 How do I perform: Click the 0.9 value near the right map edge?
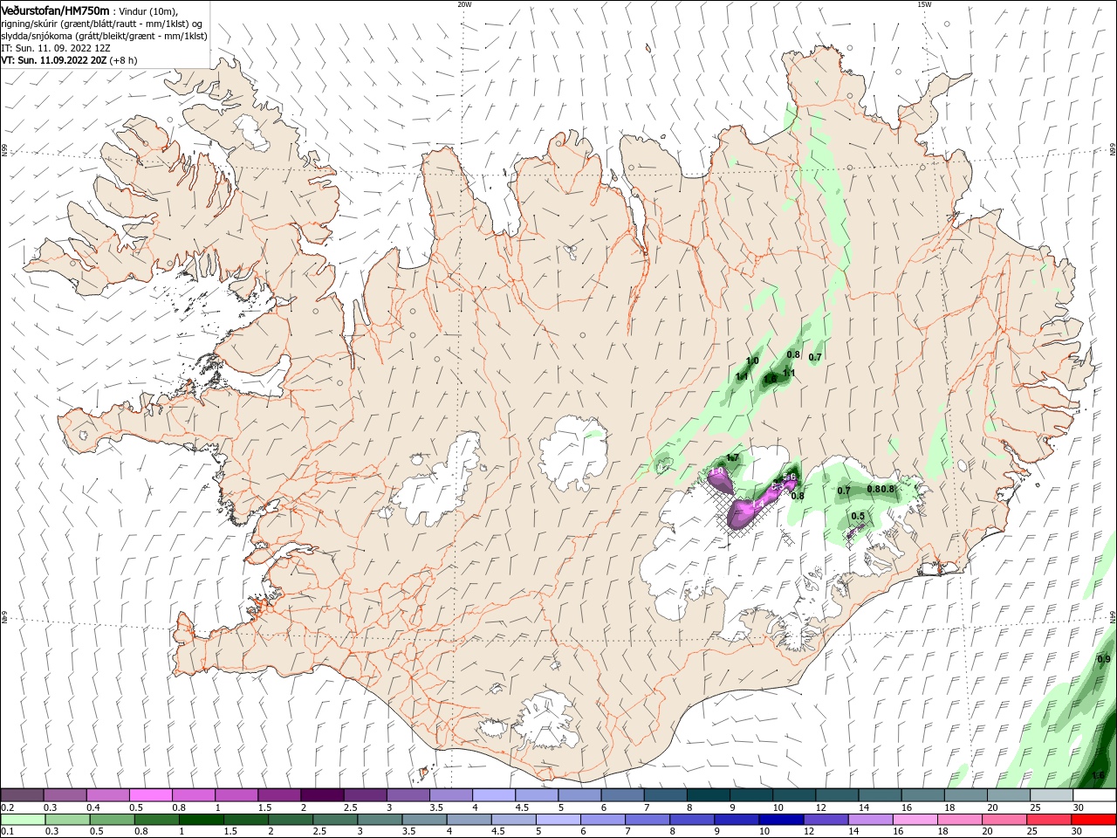click(1103, 659)
